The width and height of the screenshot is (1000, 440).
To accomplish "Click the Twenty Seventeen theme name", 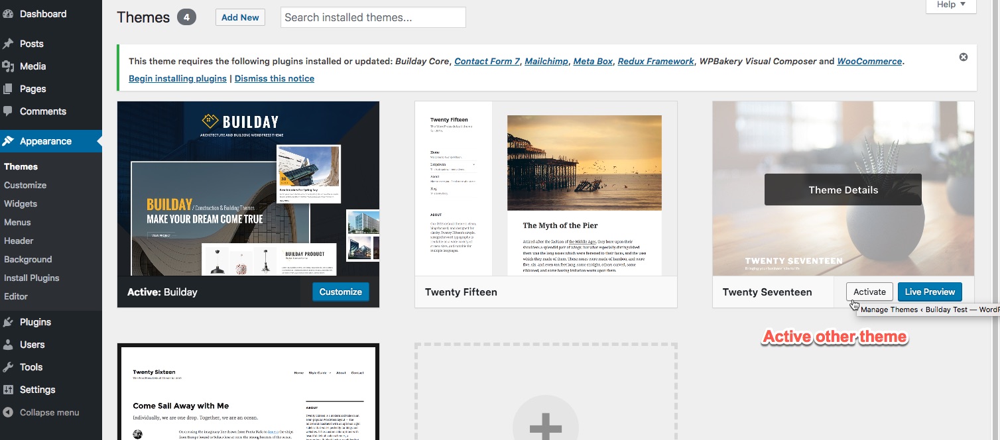I will (x=767, y=292).
